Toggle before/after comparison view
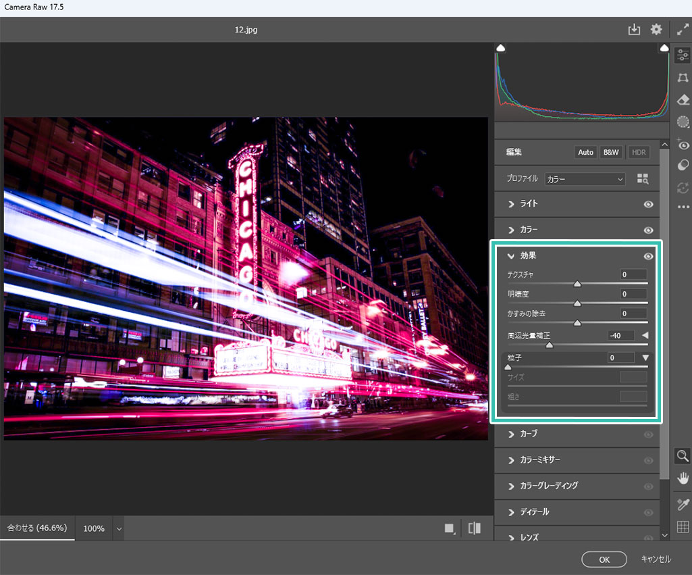The height and width of the screenshot is (575, 692). (475, 528)
